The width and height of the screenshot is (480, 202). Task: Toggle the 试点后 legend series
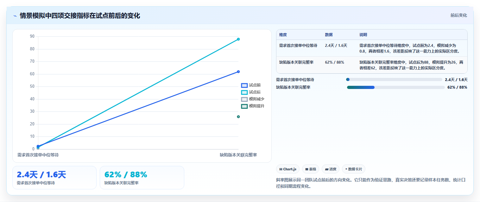251,92
